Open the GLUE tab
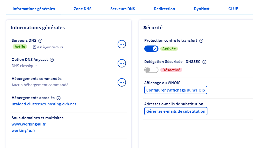The image size is (253, 148). point(233,9)
